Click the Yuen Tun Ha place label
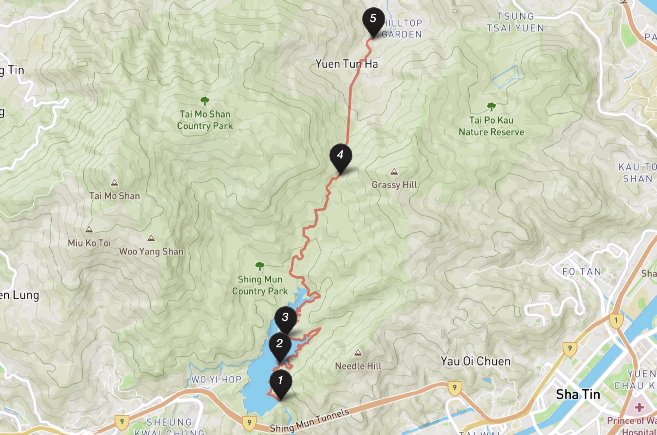This screenshot has height=435, width=657. pyautogui.click(x=347, y=64)
